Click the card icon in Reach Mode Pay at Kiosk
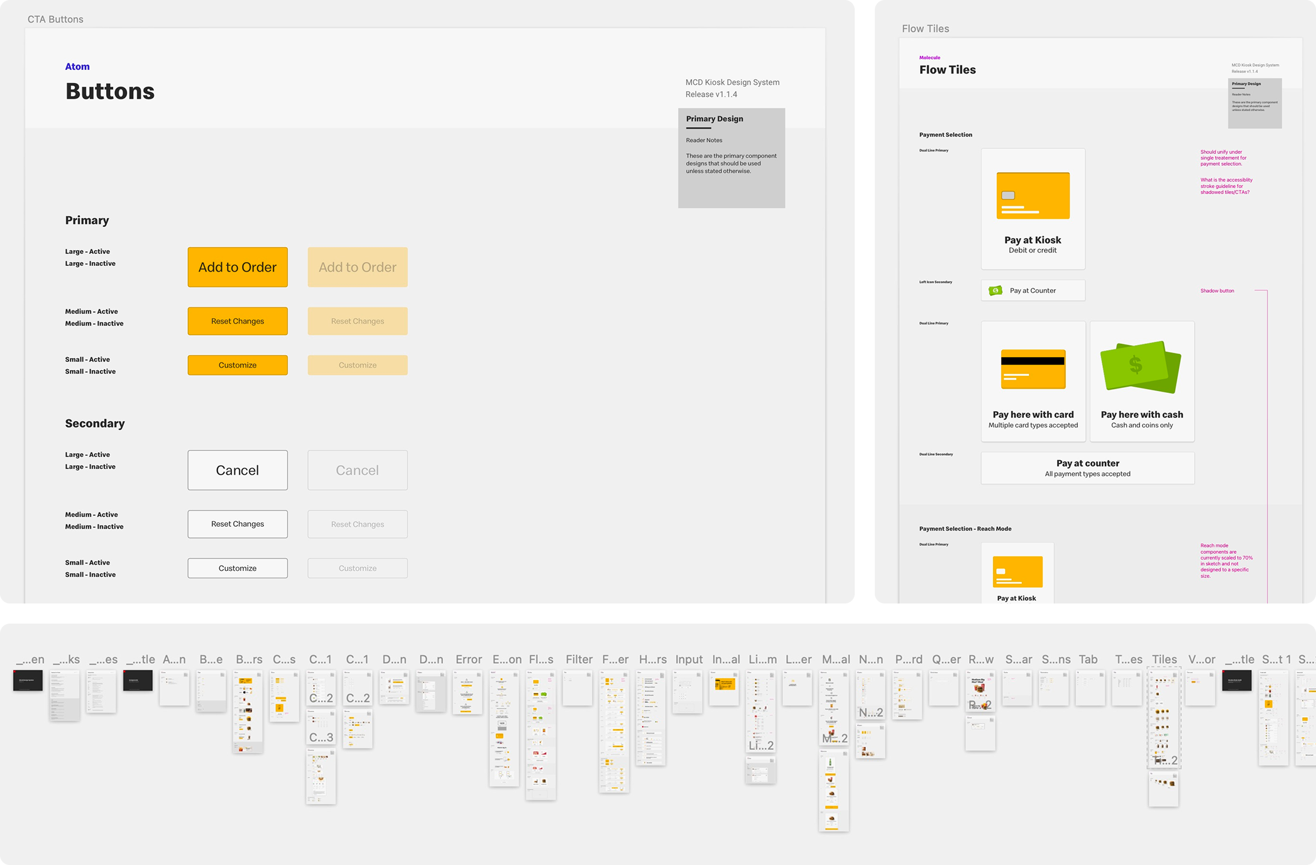 [1017, 571]
